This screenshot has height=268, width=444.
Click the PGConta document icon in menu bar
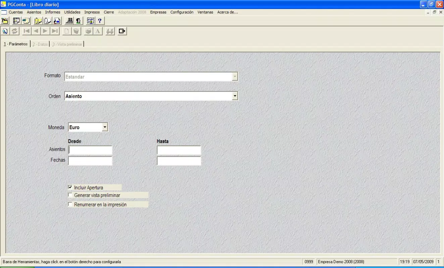pos(4,12)
